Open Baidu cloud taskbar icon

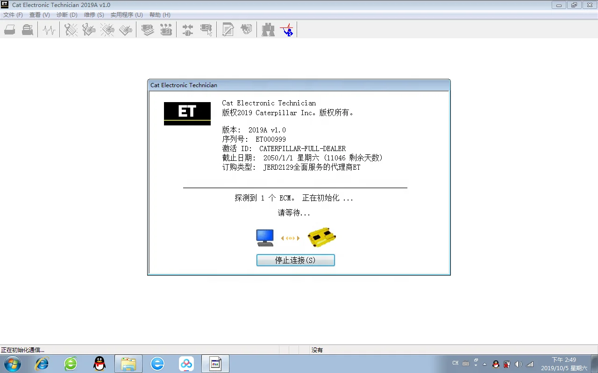coord(186,364)
